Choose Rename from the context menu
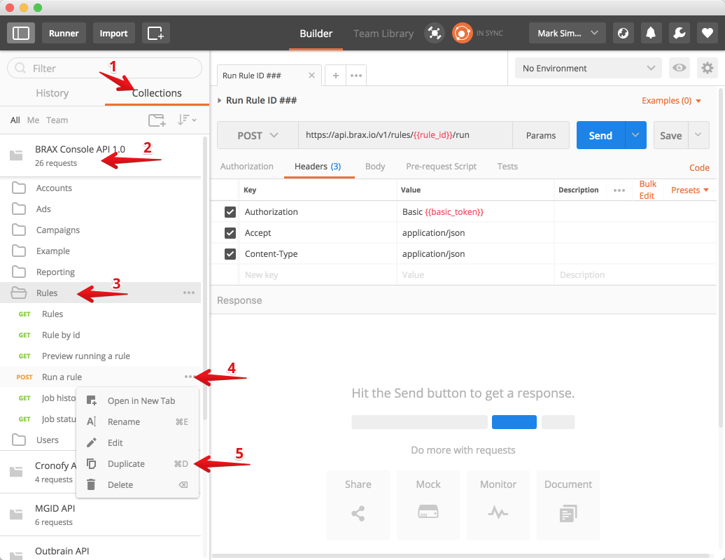Image resolution: width=725 pixels, height=560 pixels. tap(137, 421)
